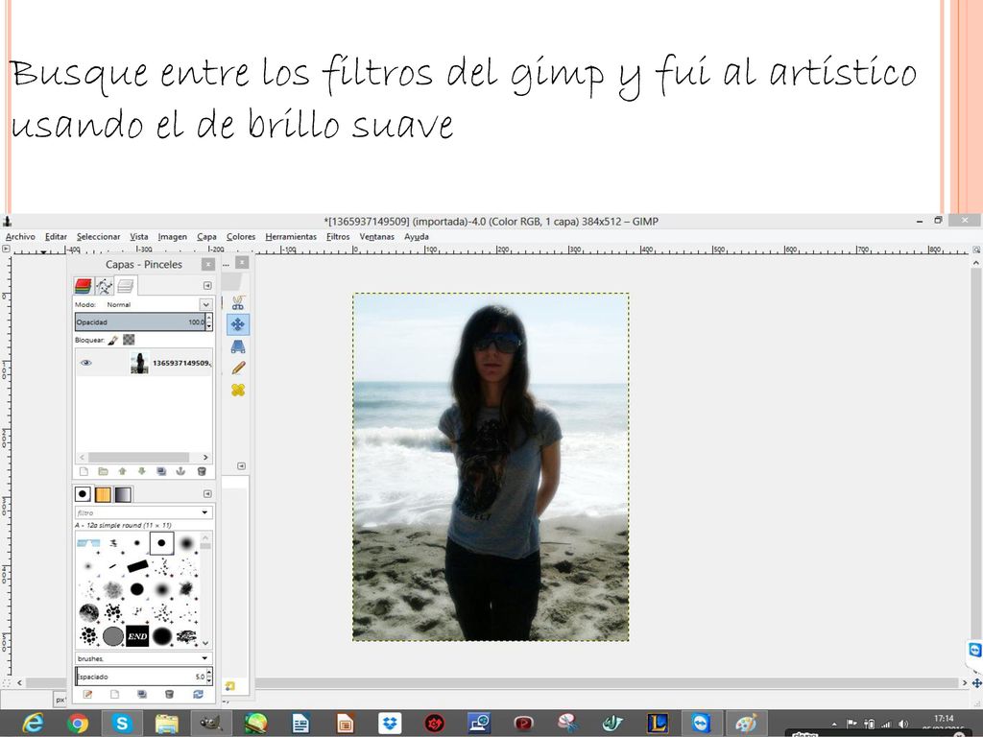Open the Modo Normal dropdown
983x737 pixels.
pos(205,304)
